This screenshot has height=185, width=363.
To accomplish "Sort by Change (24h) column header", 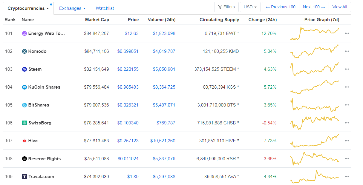I will click(x=263, y=20).
